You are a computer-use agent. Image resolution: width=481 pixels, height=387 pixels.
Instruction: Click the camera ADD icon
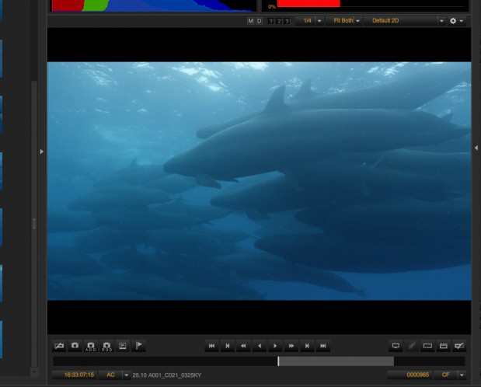click(x=91, y=346)
